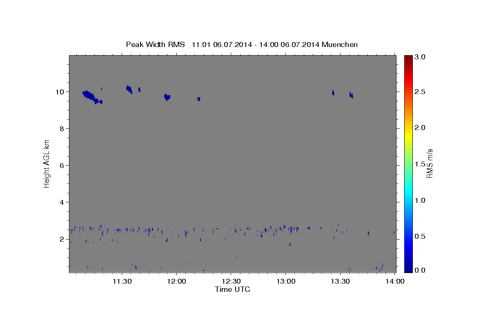Click the colorbar label '0.0'
This screenshot has width=490, height=327.
[420, 270]
